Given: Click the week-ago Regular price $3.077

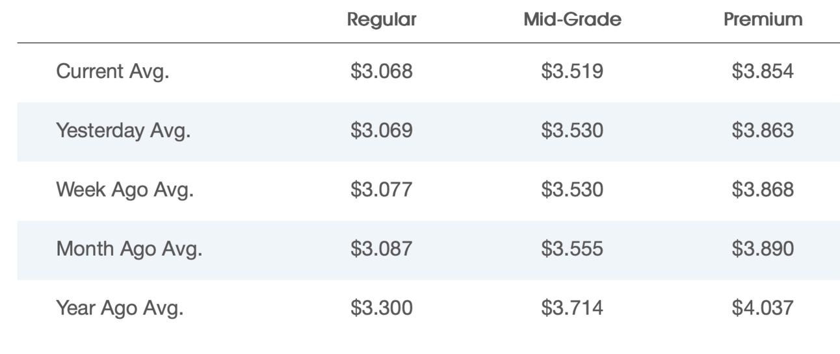Looking at the screenshot, I should (382, 190).
